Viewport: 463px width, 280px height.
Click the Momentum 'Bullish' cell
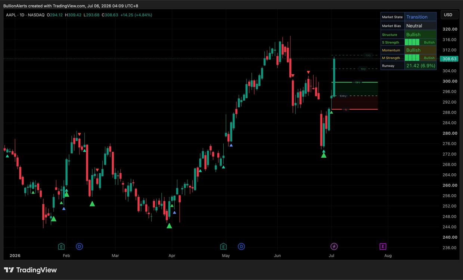pyautogui.click(x=420, y=50)
